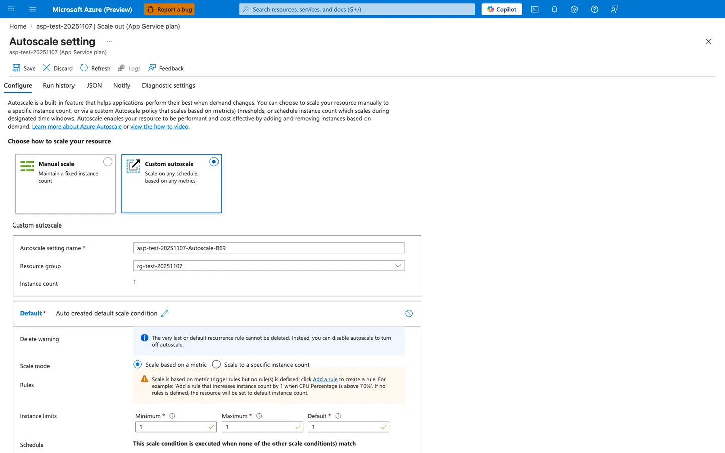Viewport: 725px width, 453px height.
Task: Open the help question mark icon
Action: click(x=594, y=9)
